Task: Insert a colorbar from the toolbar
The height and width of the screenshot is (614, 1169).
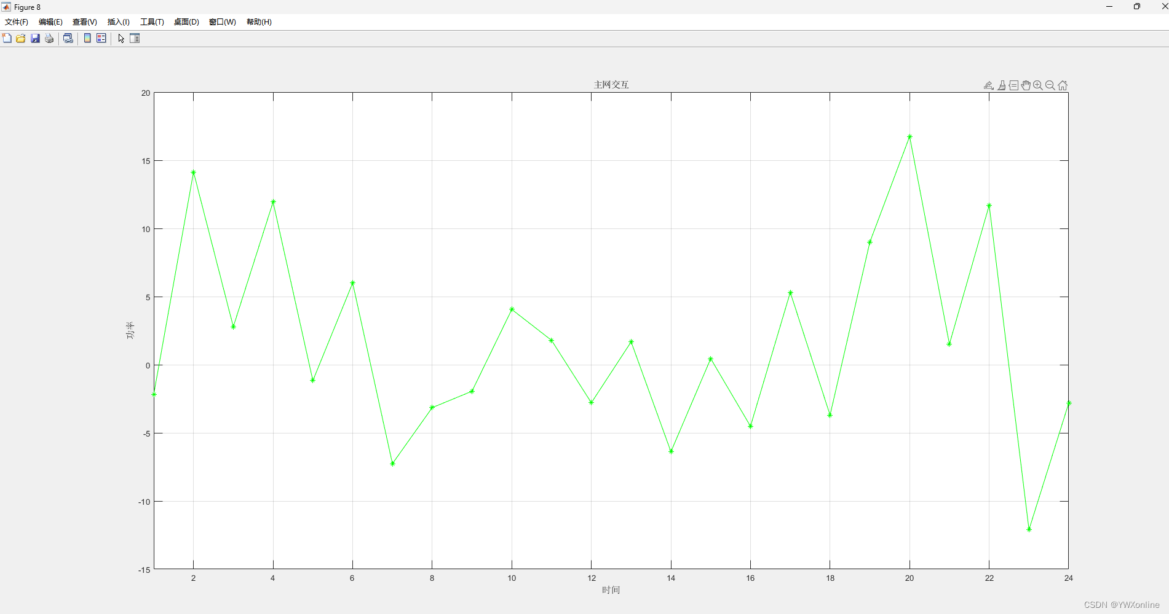Action: click(87, 38)
